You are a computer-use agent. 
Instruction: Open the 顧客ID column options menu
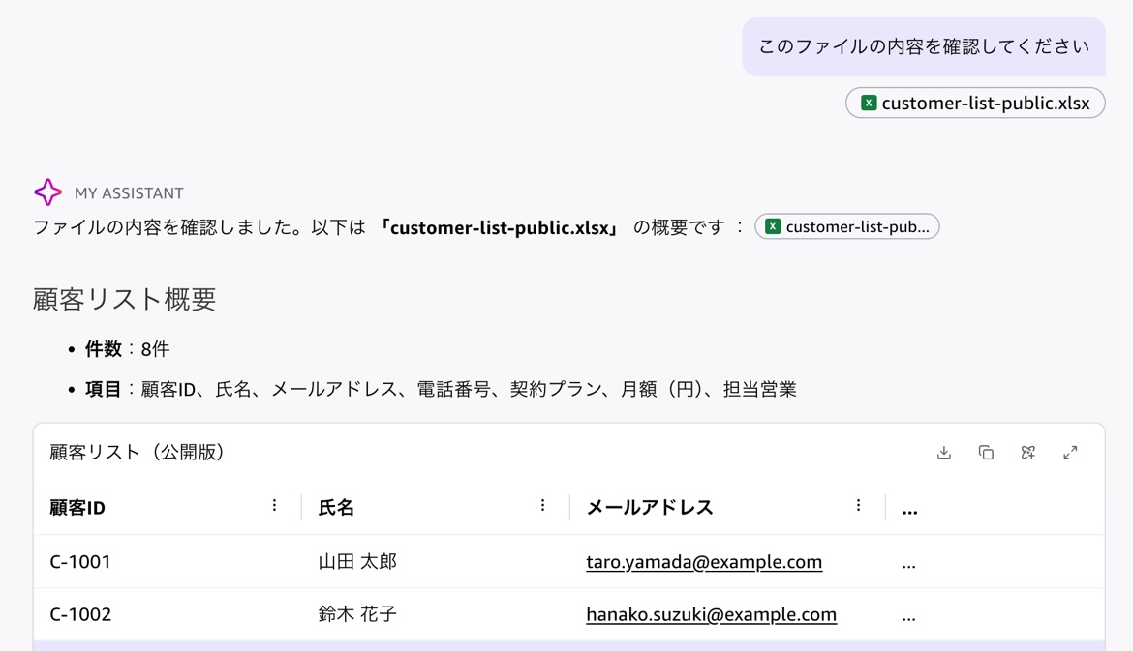pos(275,505)
